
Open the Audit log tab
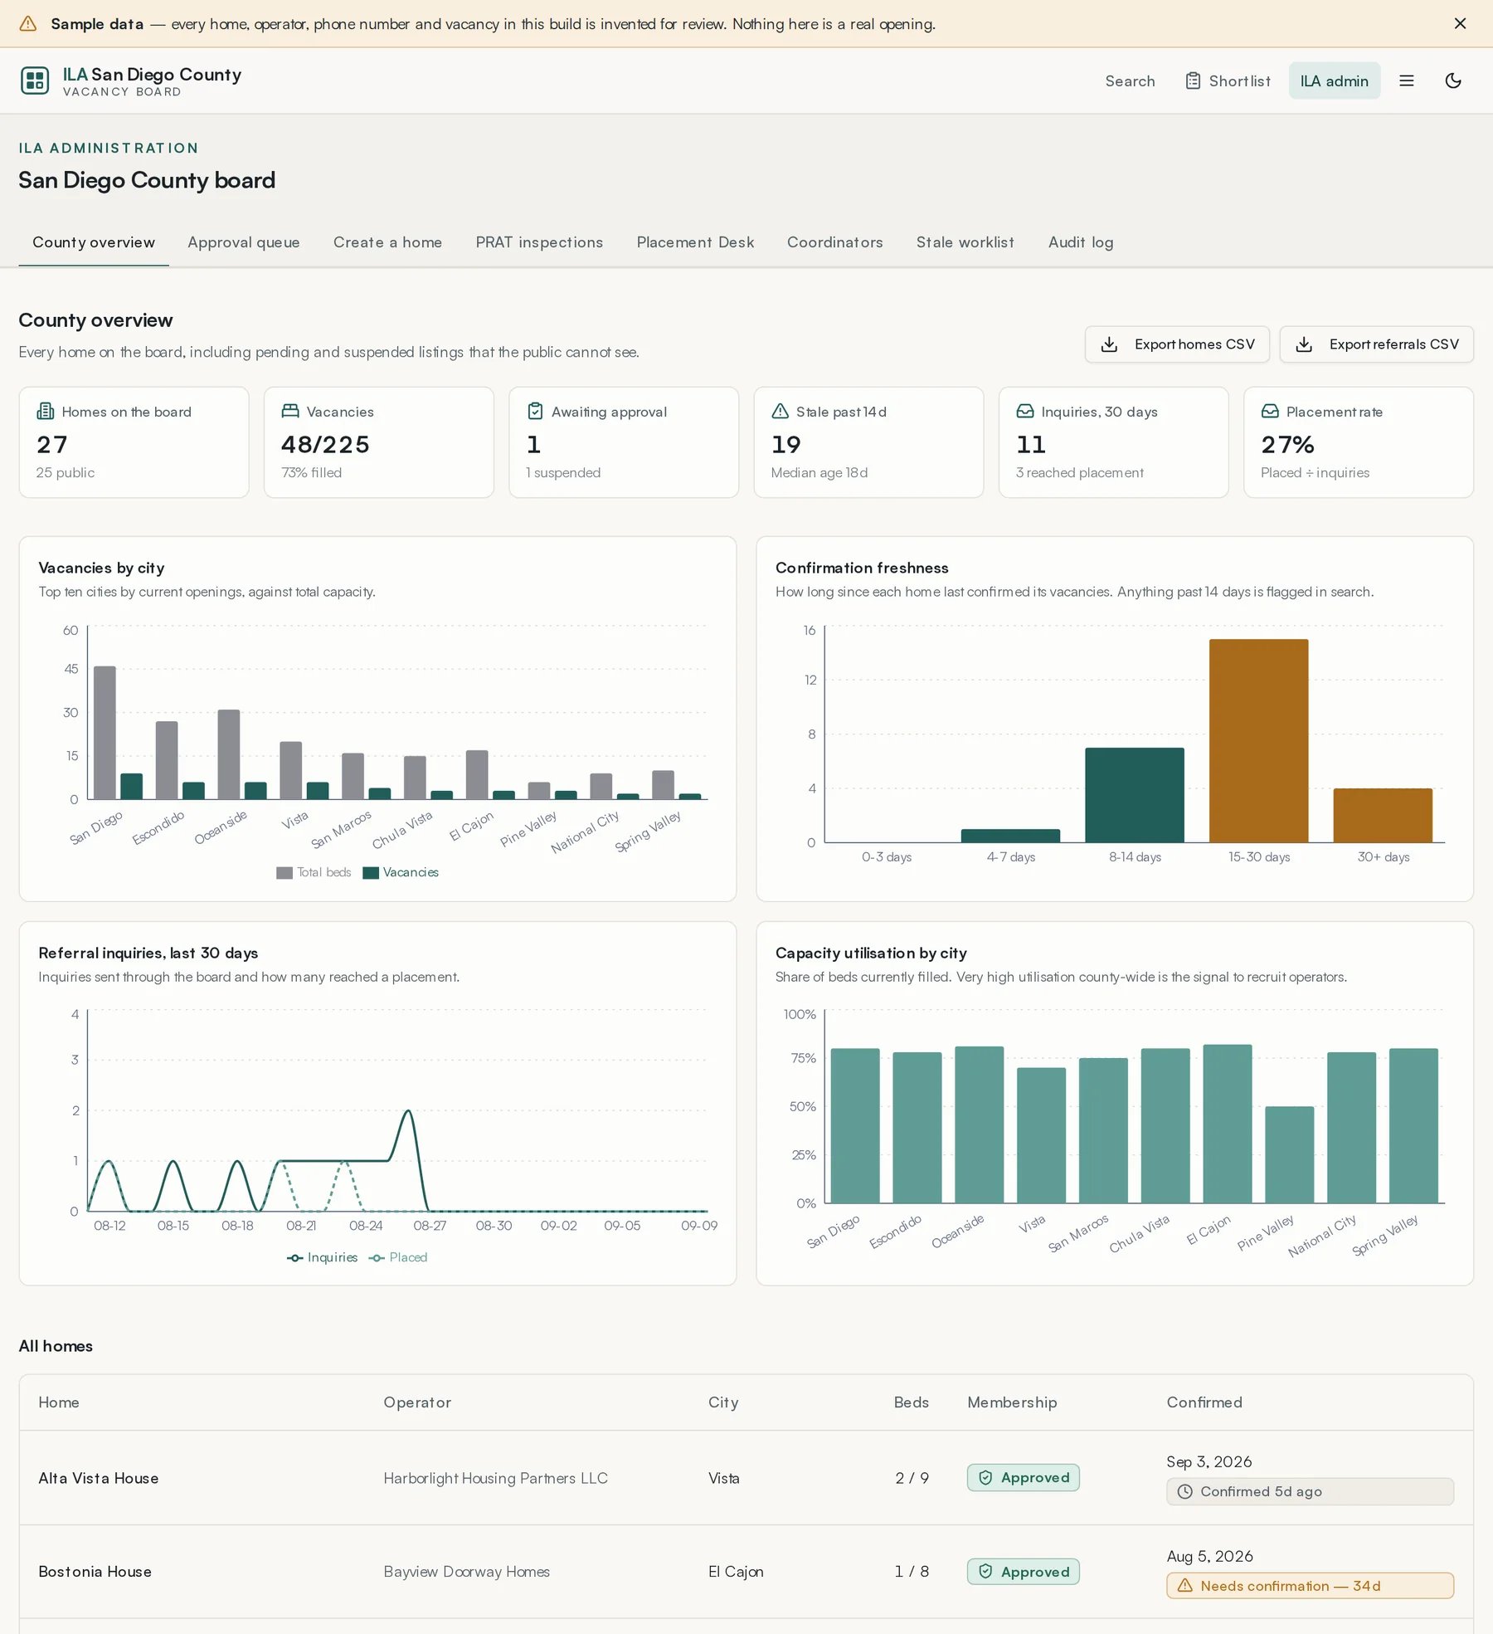click(x=1080, y=242)
